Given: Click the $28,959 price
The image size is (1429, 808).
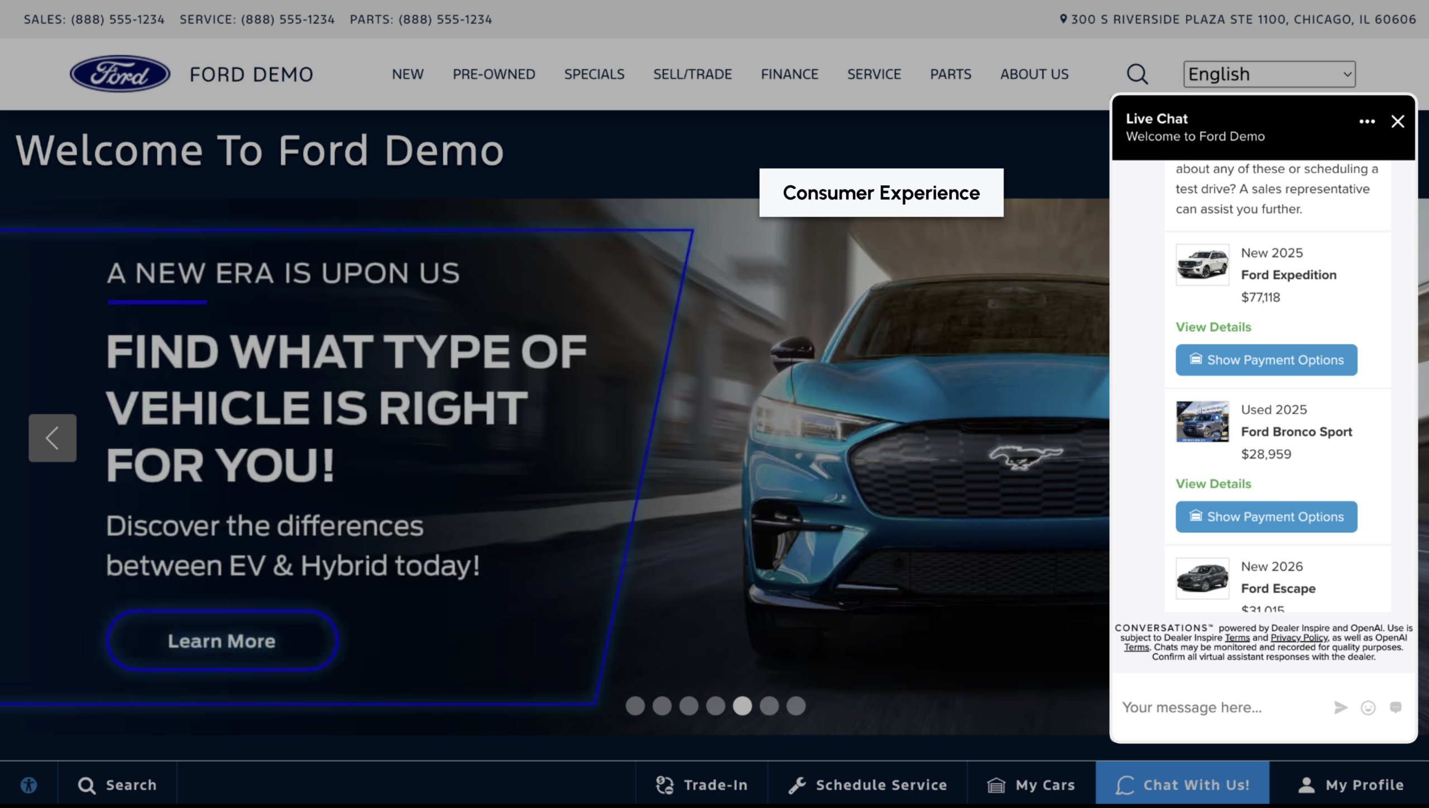Looking at the screenshot, I should pos(1266,454).
